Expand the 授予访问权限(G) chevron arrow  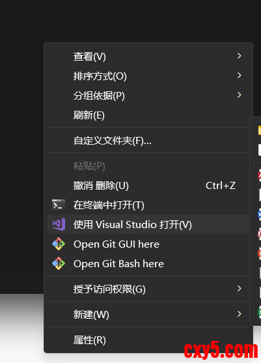[x=240, y=289]
